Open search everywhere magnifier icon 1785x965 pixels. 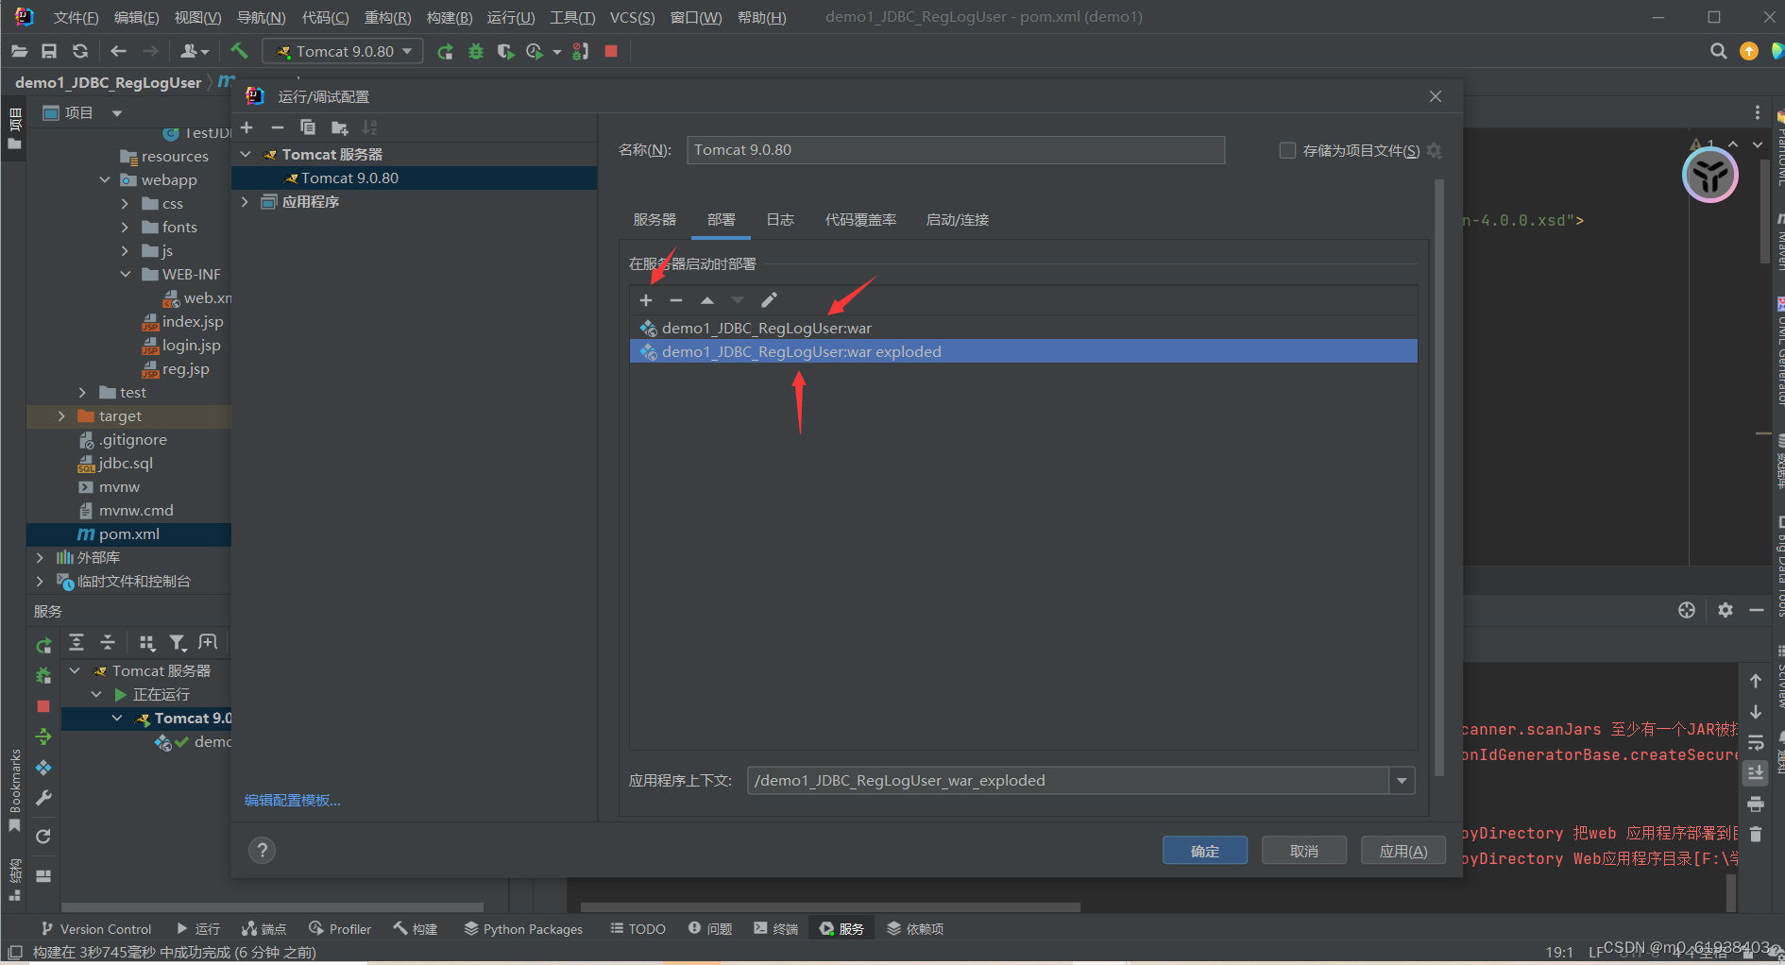(x=1718, y=51)
